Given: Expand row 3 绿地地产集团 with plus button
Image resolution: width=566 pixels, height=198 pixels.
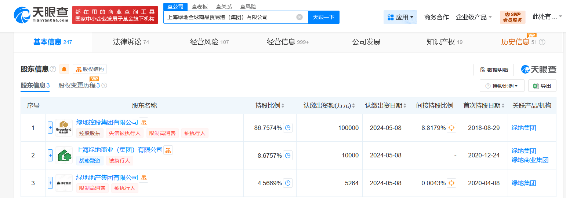Looking at the screenshot, I should [x=50, y=183].
